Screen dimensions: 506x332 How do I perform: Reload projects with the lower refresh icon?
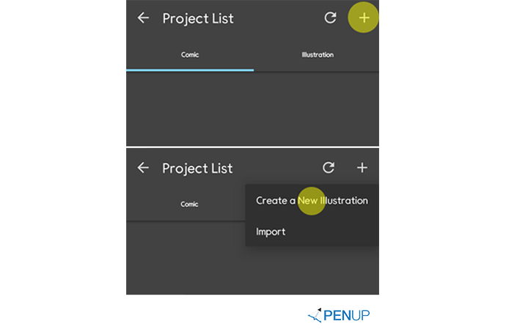coord(329,167)
